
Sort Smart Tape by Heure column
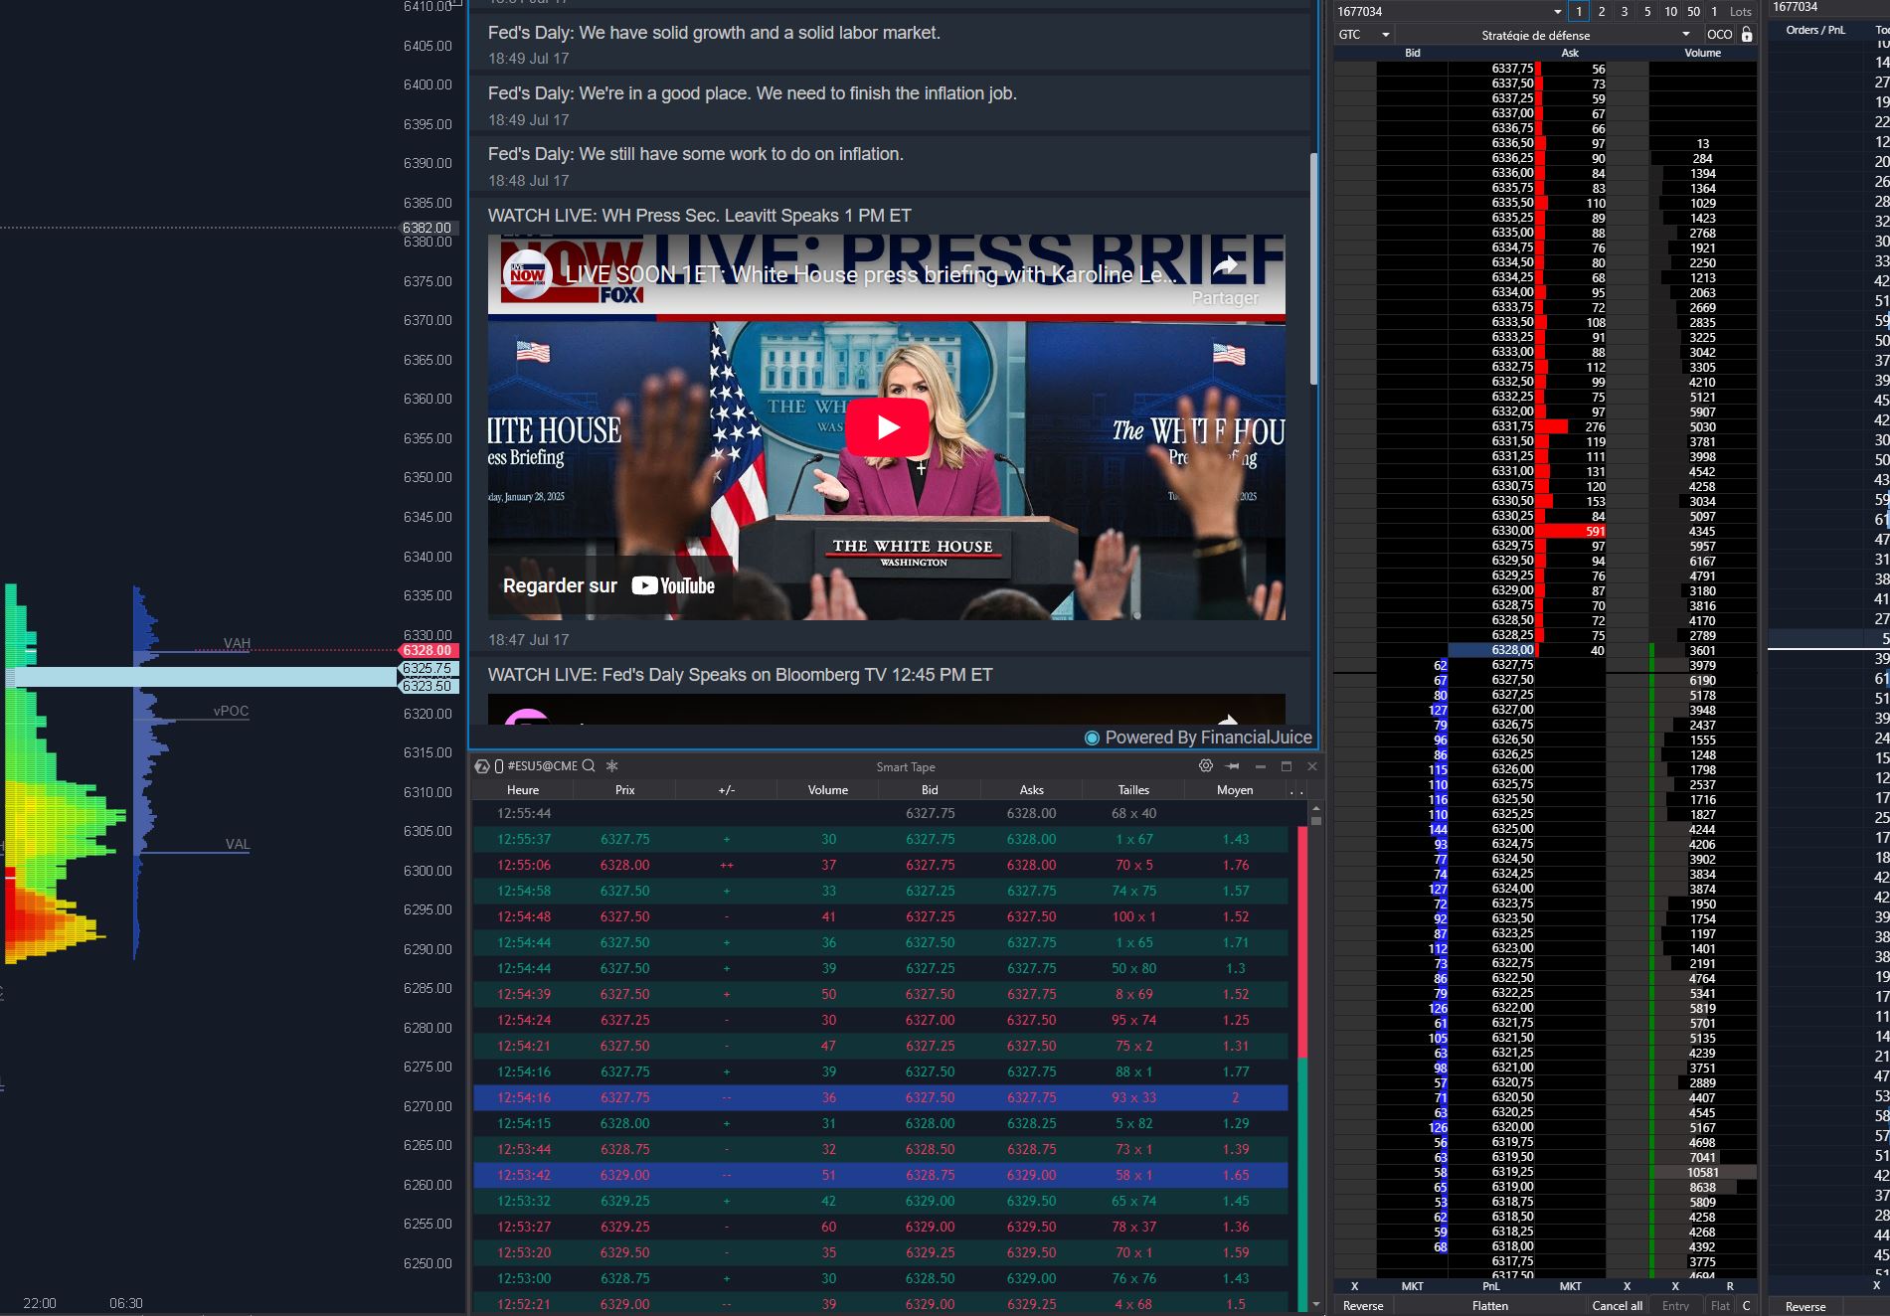[x=523, y=790]
